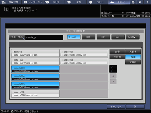Select the sample007 address entry
The height and width of the screenshot is (113, 151).
tap(84, 53)
